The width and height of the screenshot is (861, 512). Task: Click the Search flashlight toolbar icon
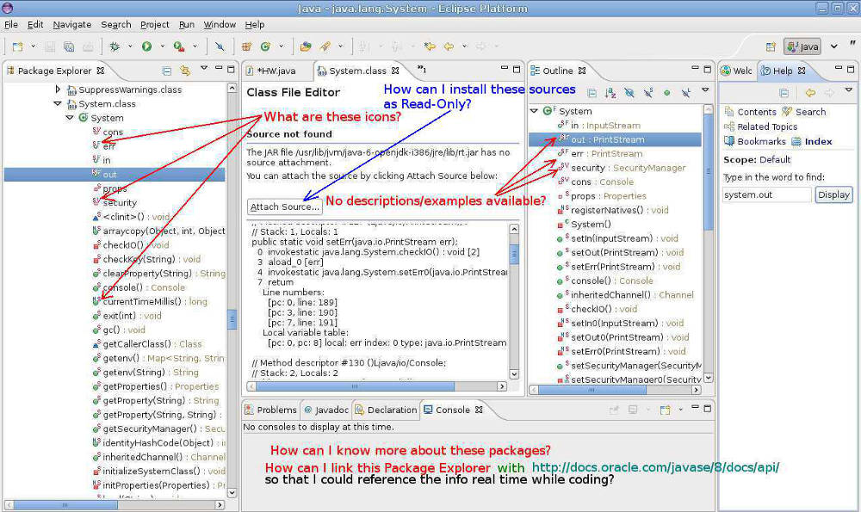click(x=325, y=46)
